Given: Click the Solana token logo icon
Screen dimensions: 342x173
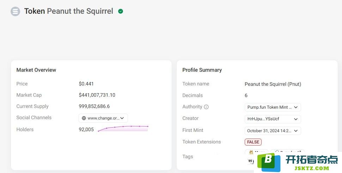Looking at the screenshot, I should click(x=15, y=11).
